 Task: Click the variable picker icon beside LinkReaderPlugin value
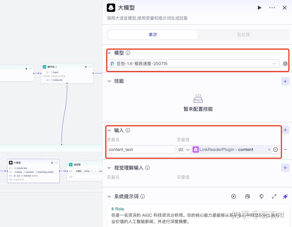(x=276, y=149)
